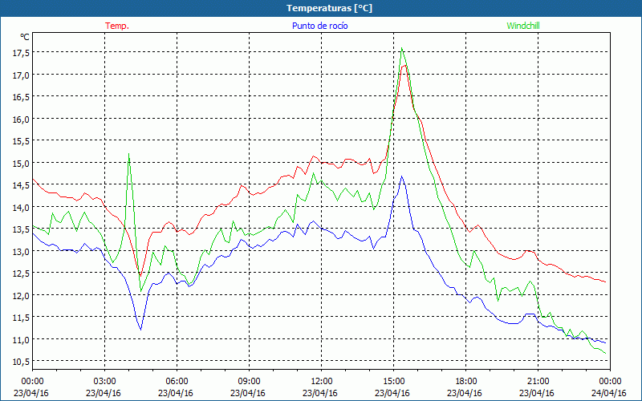Click the blue dew point peak near 15:00
The width and height of the screenshot is (642, 401).
click(402, 176)
